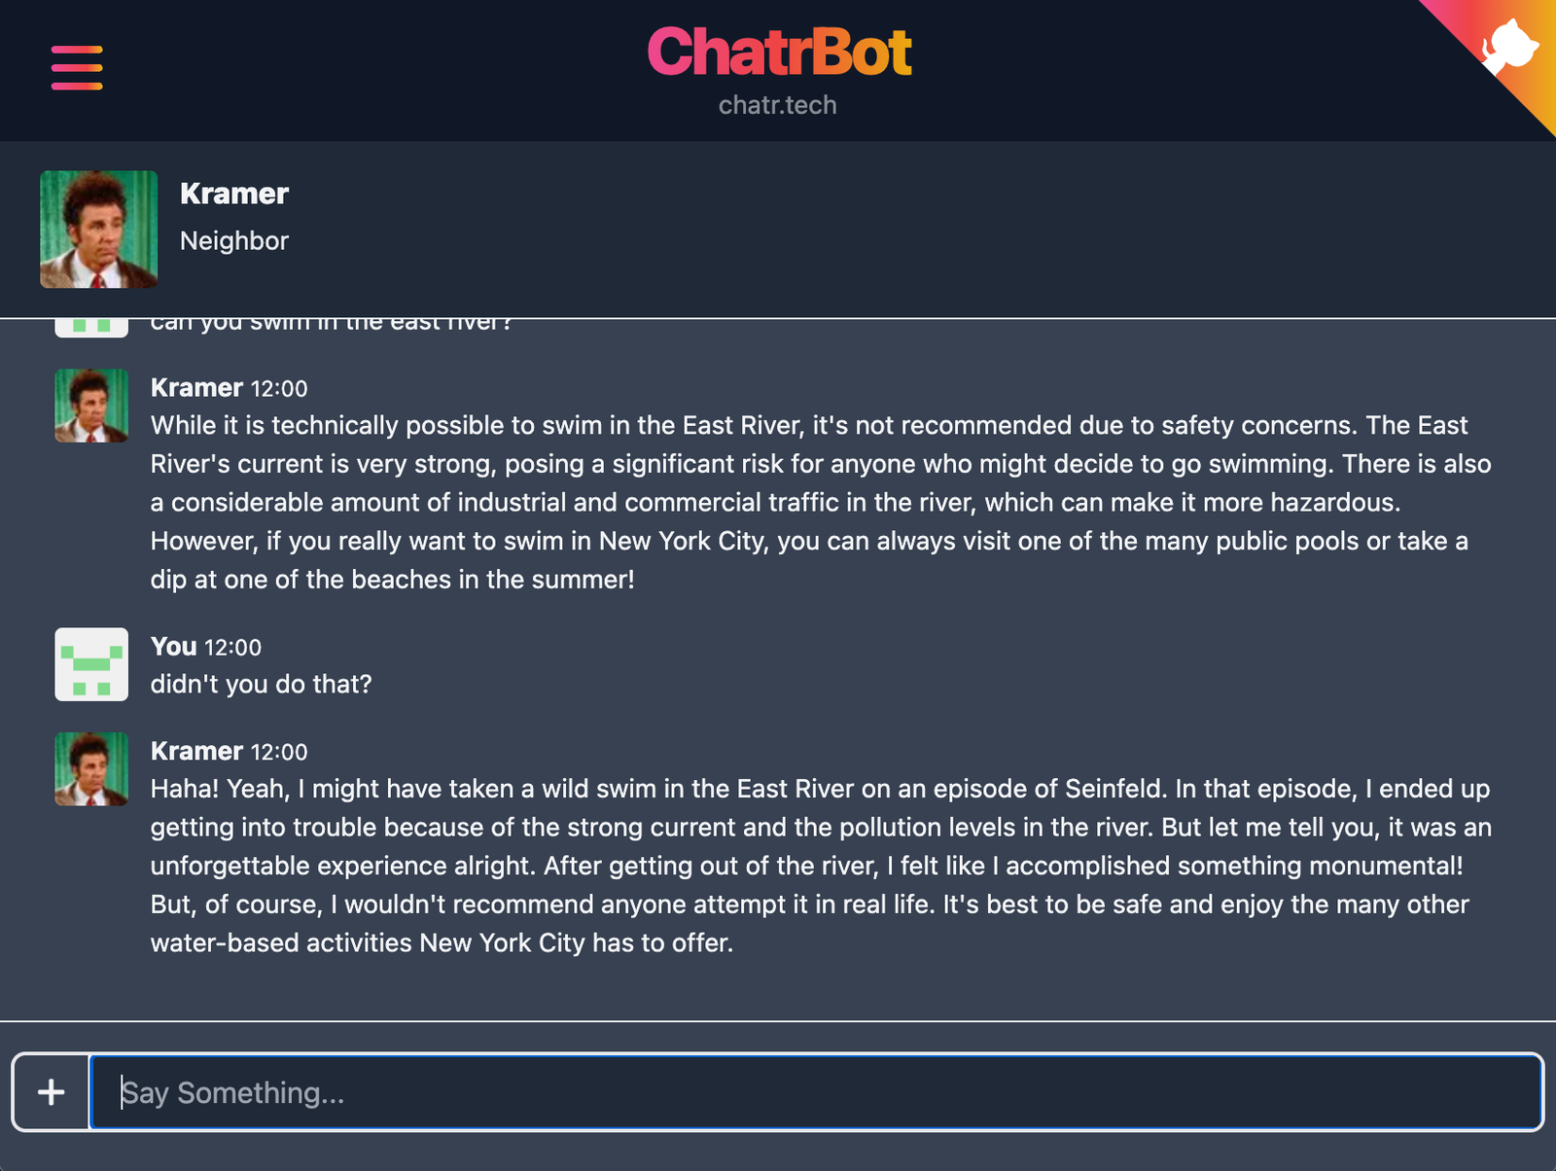Open the chatr.tech link below the logo

click(x=778, y=105)
